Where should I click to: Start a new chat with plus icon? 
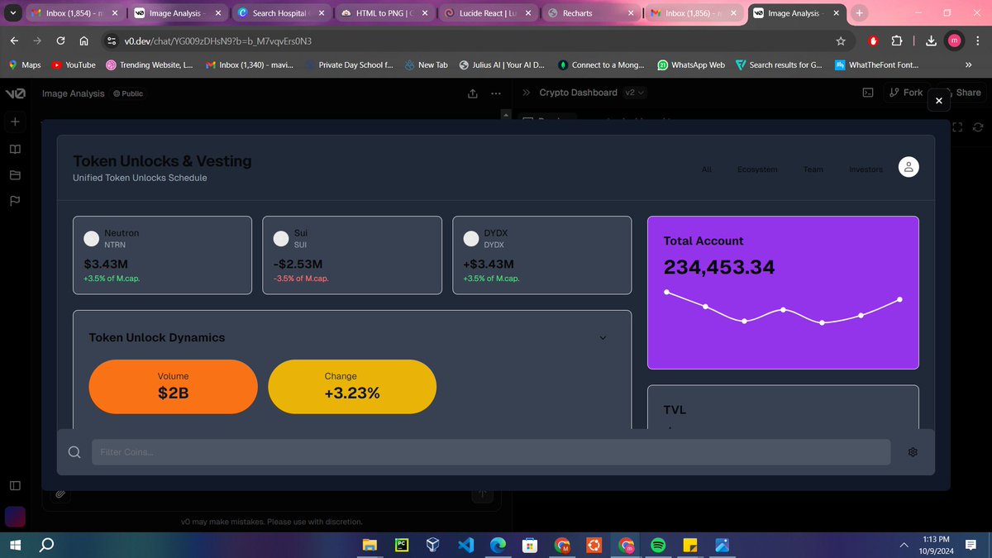pyautogui.click(x=15, y=122)
